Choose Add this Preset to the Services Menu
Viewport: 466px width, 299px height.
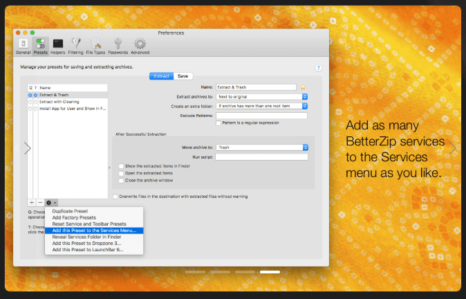coord(94,230)
